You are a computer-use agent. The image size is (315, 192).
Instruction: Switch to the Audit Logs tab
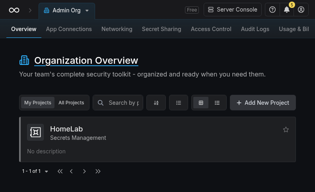255,29
